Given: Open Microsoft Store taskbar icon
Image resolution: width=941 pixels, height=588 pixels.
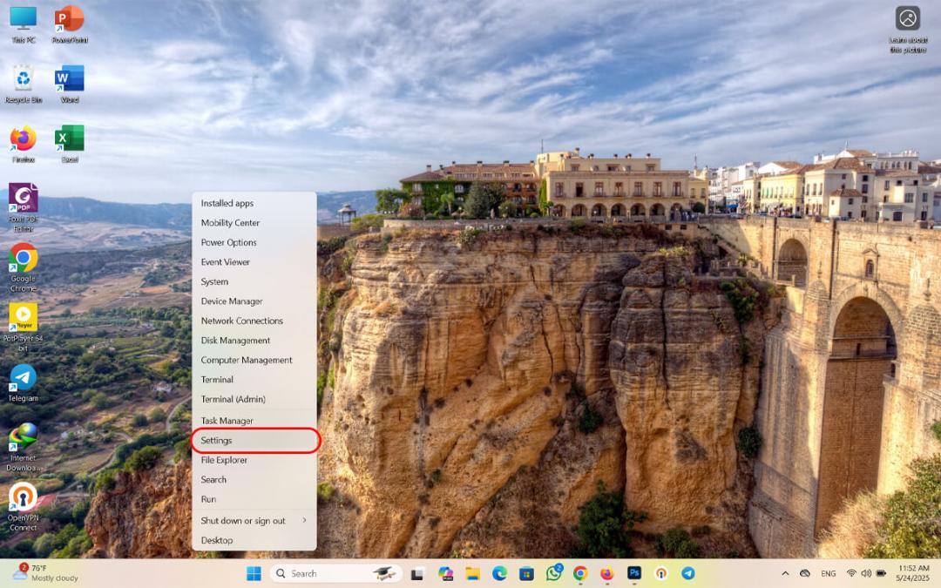Looking at the screenshot, I should point(526,573).
